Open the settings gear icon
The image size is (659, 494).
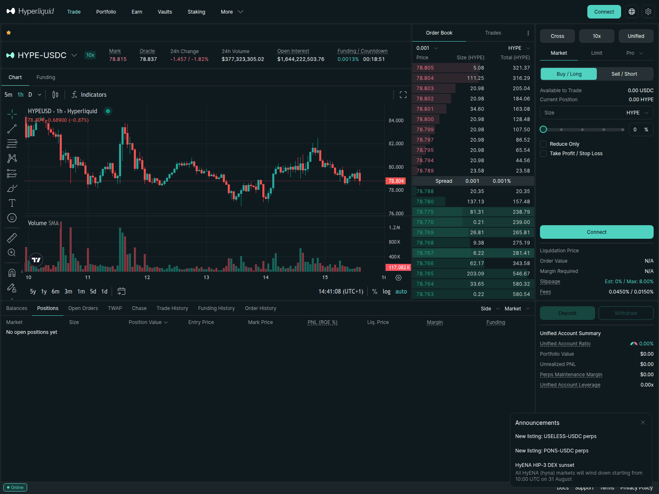coord(648,12)
